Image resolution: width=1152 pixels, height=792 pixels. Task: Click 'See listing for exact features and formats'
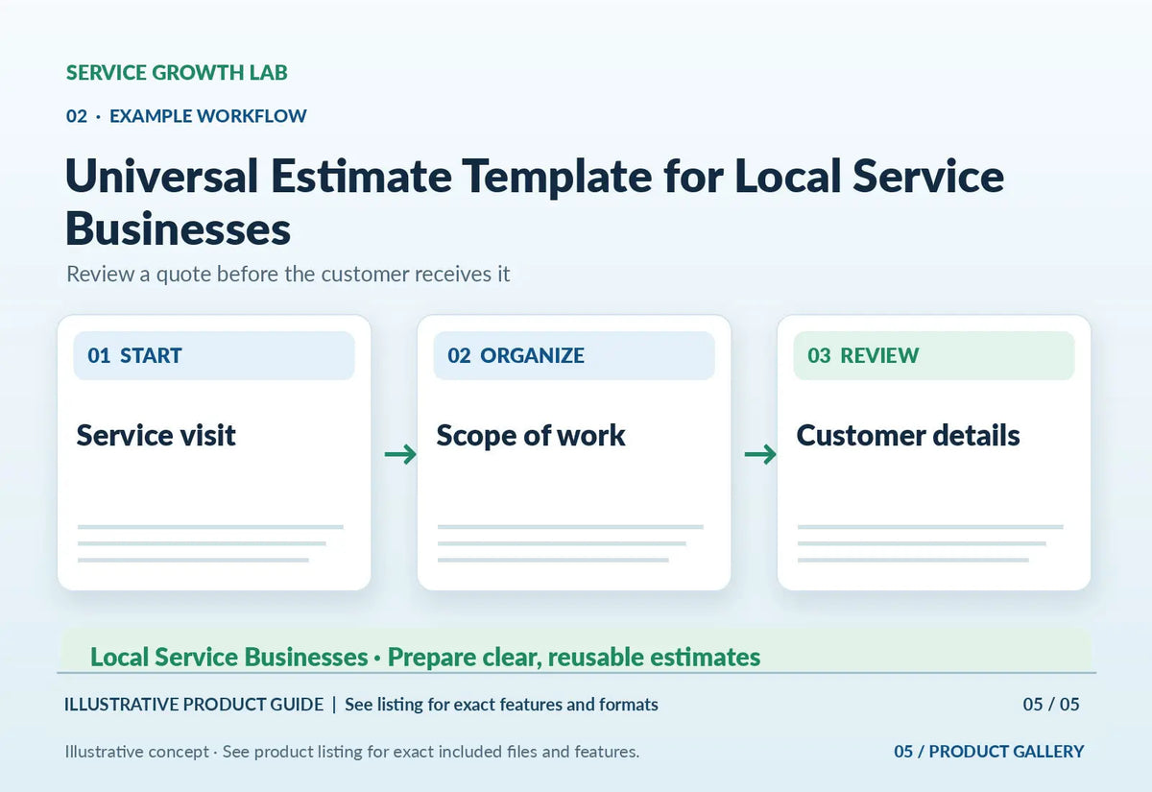coord(501,705)
